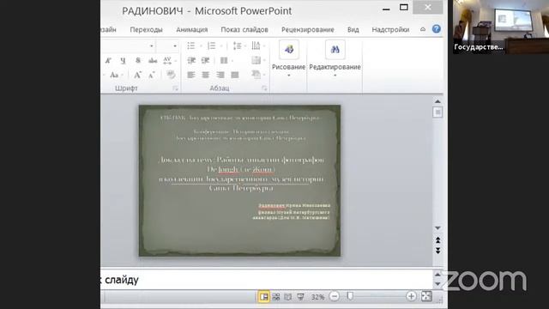Align text right
The height and width of the screenshot is (309, 549).
pyautogui.click(x=220, y=75)
